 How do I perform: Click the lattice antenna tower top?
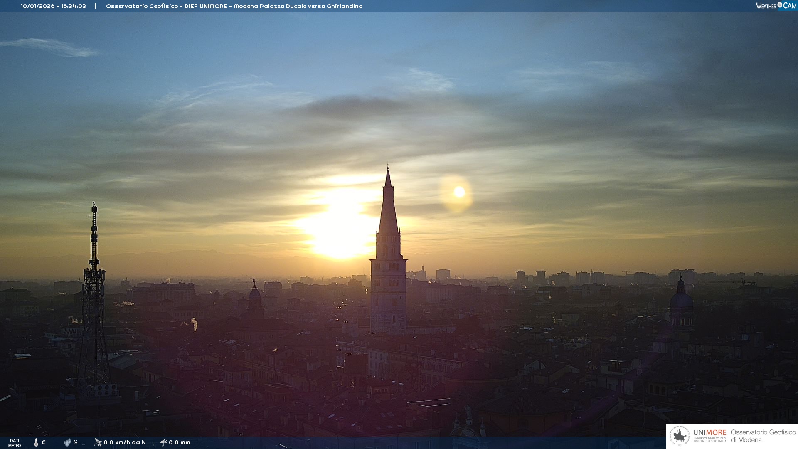[94, 207]
